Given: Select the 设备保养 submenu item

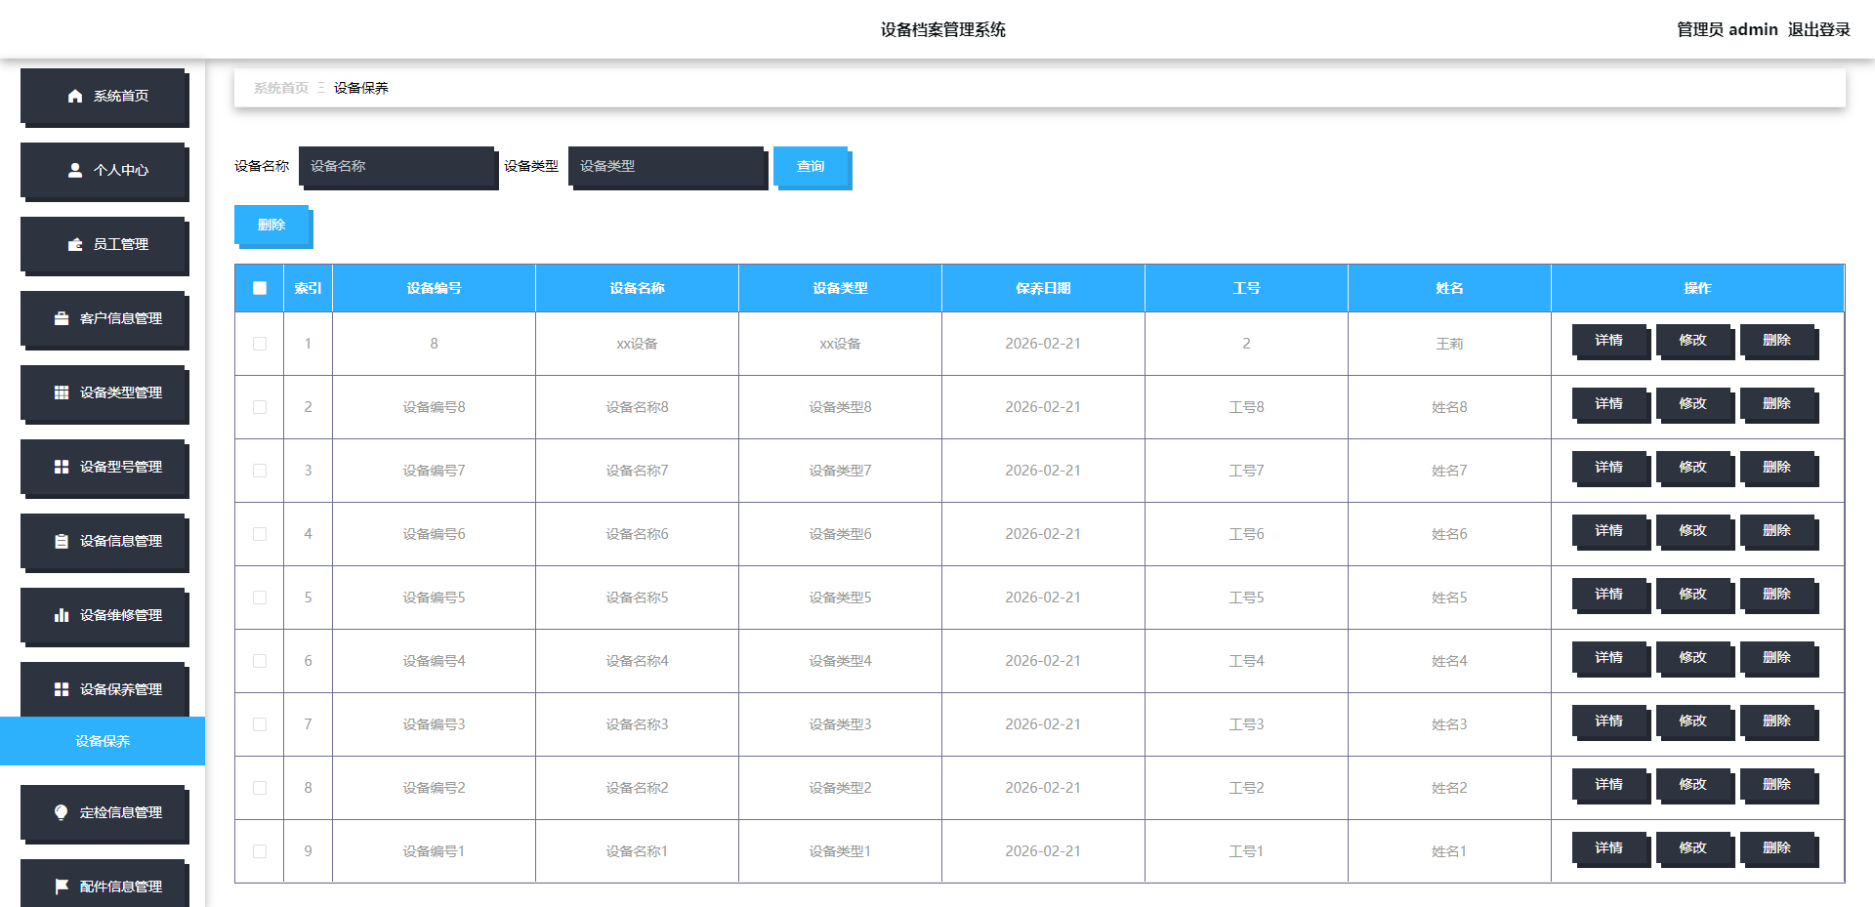Looking at the screenshot, I should [103, 741].
